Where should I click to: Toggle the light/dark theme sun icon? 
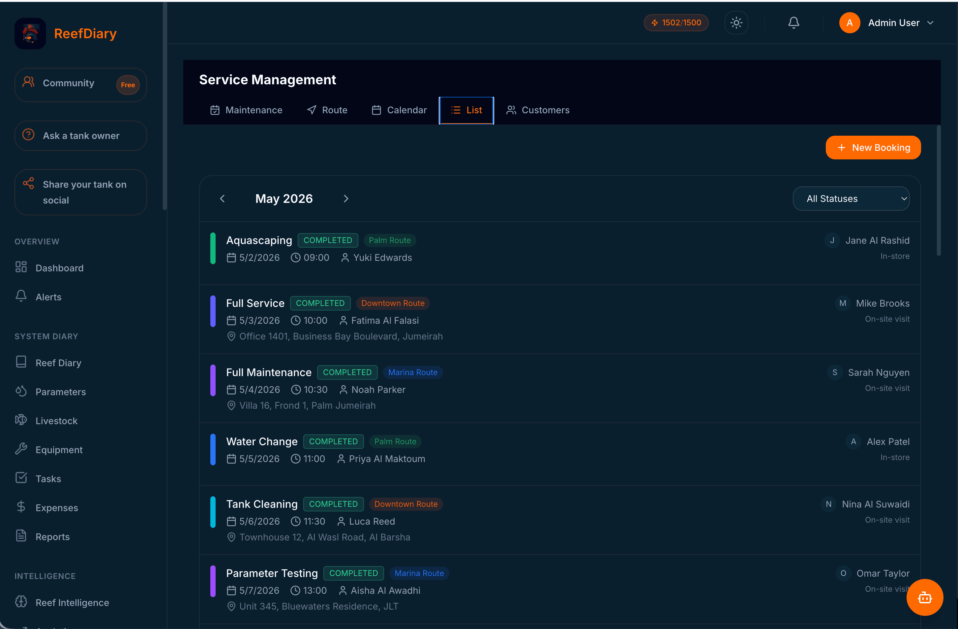[x=736, y=22]
